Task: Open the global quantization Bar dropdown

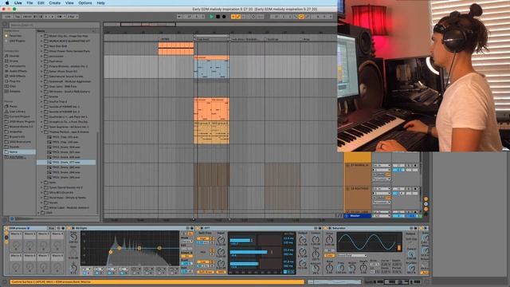Action: [73, 17]
